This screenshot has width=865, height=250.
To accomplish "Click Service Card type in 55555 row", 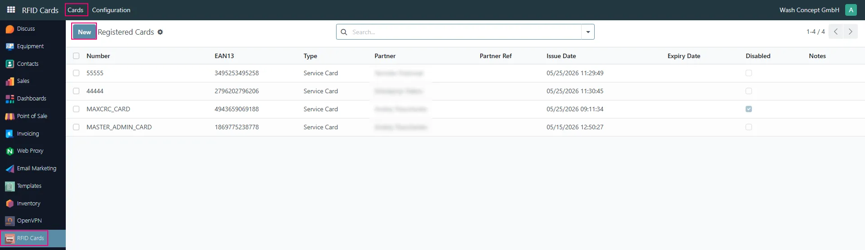I will [321, 73].
